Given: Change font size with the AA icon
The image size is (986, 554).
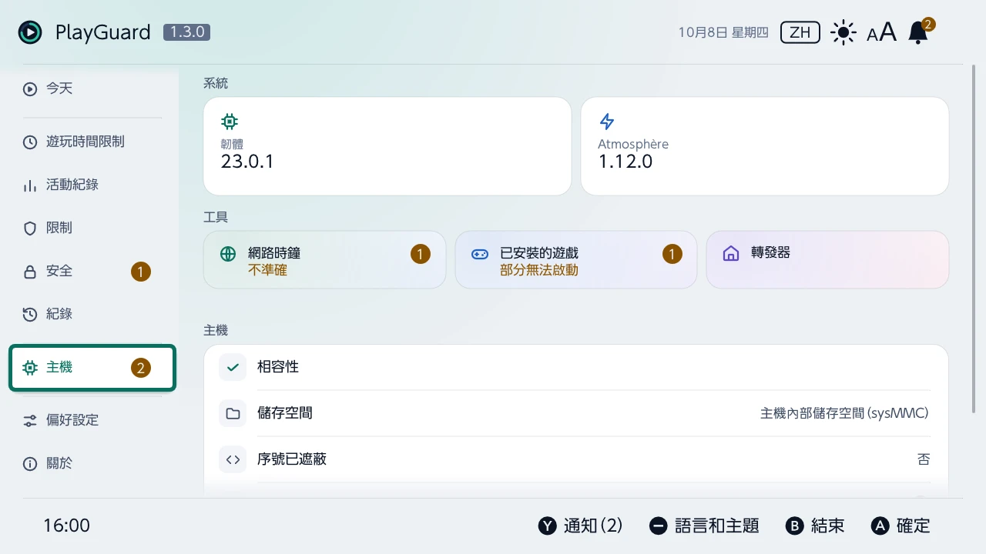Looking at the screenshot, I should (x=881, y=32).
